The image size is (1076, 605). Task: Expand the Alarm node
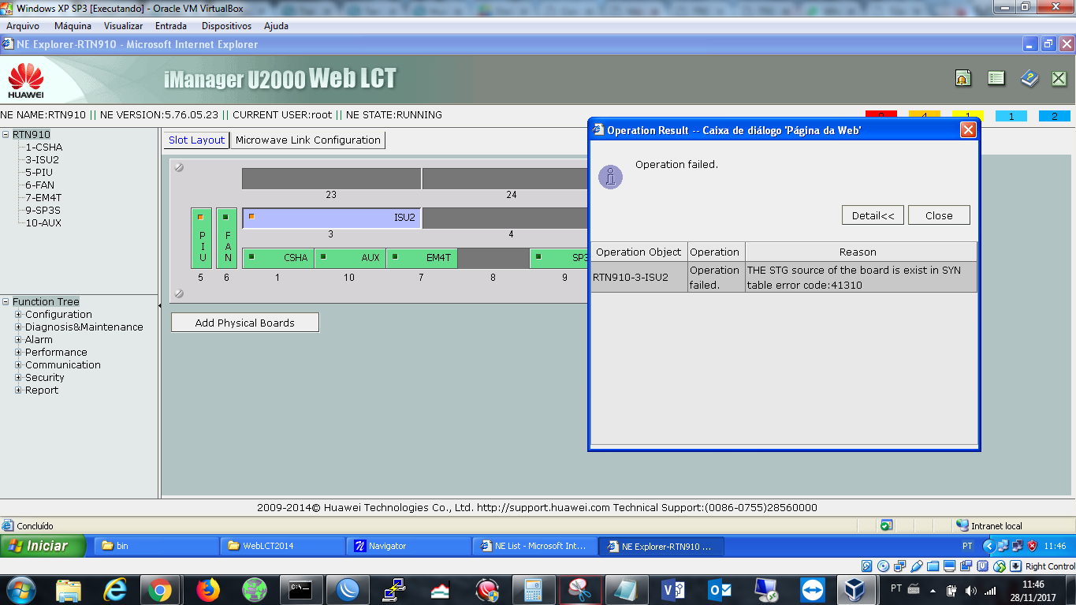[x=18, y=339]
